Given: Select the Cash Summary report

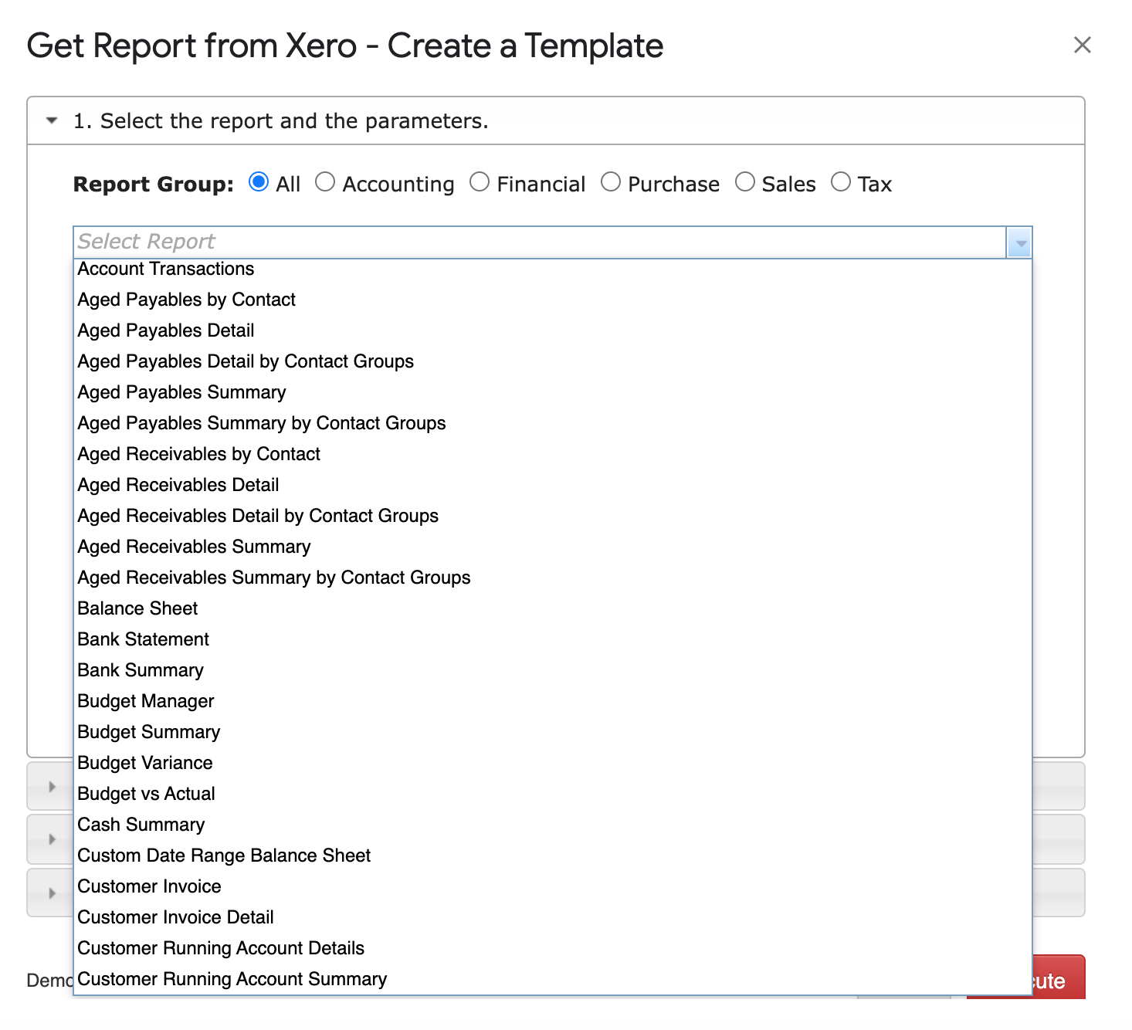Looking at the screenshot, I should tap(553, 825).
